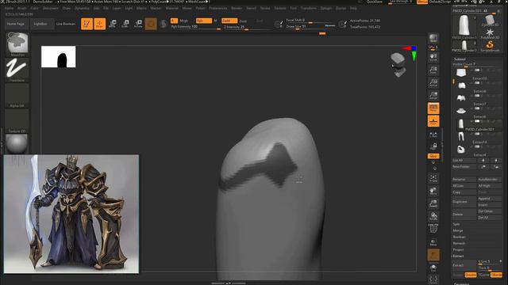The height and width of the screenshot is (285, 508).
Task: Click the L.Sym local symmetry icon
Action: pos(433,135)
